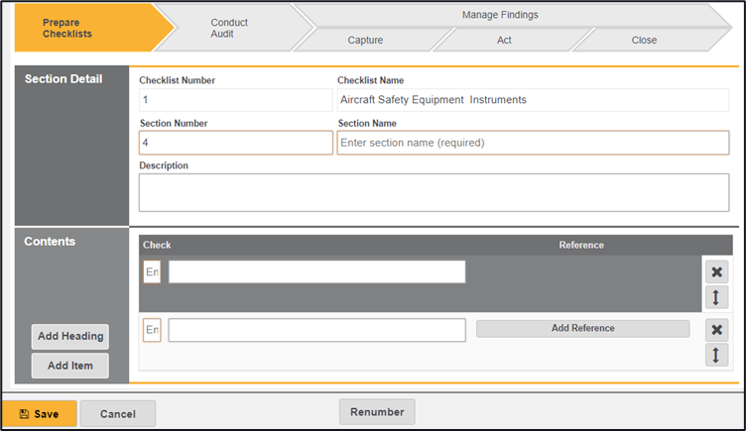746x431 pixels.
Task: Click into the Description text area
Action: 434,192
